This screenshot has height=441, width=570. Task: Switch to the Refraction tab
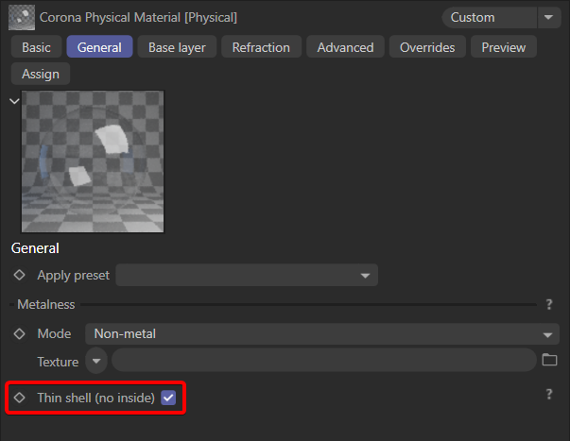(261, 47)
